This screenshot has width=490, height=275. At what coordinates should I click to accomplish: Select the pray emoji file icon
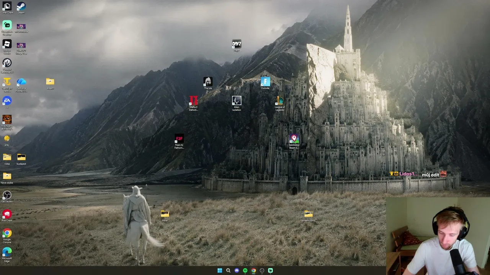[x=7, y=140]
